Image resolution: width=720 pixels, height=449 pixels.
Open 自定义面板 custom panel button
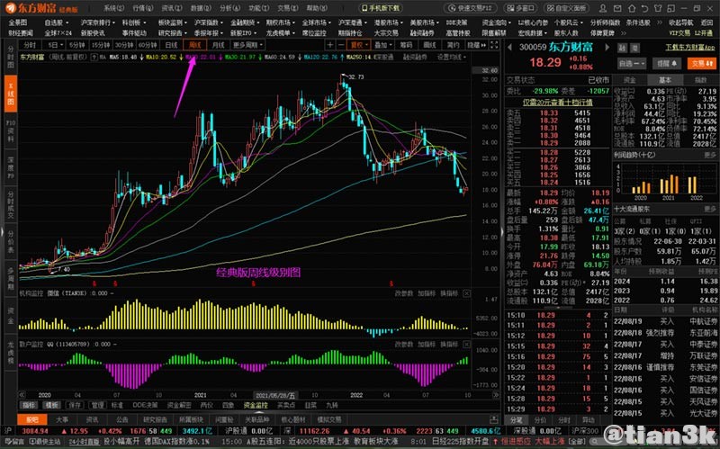pos(568,8)
